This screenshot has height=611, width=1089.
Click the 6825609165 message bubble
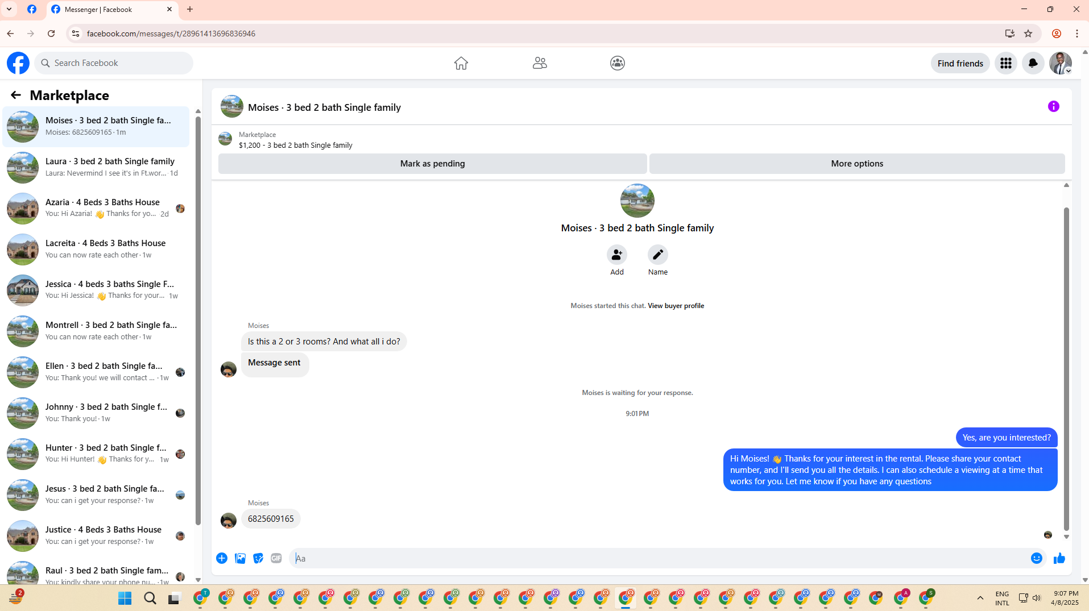(271, 519)
